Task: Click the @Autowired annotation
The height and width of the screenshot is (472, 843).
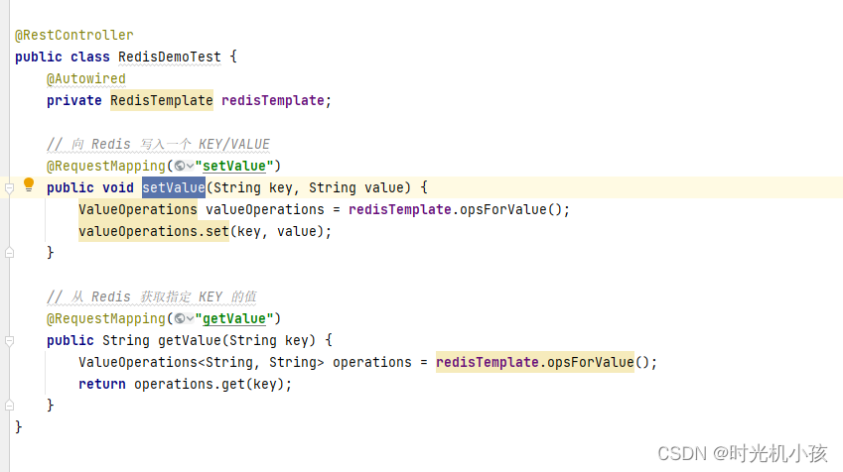Action: (86, 79)
